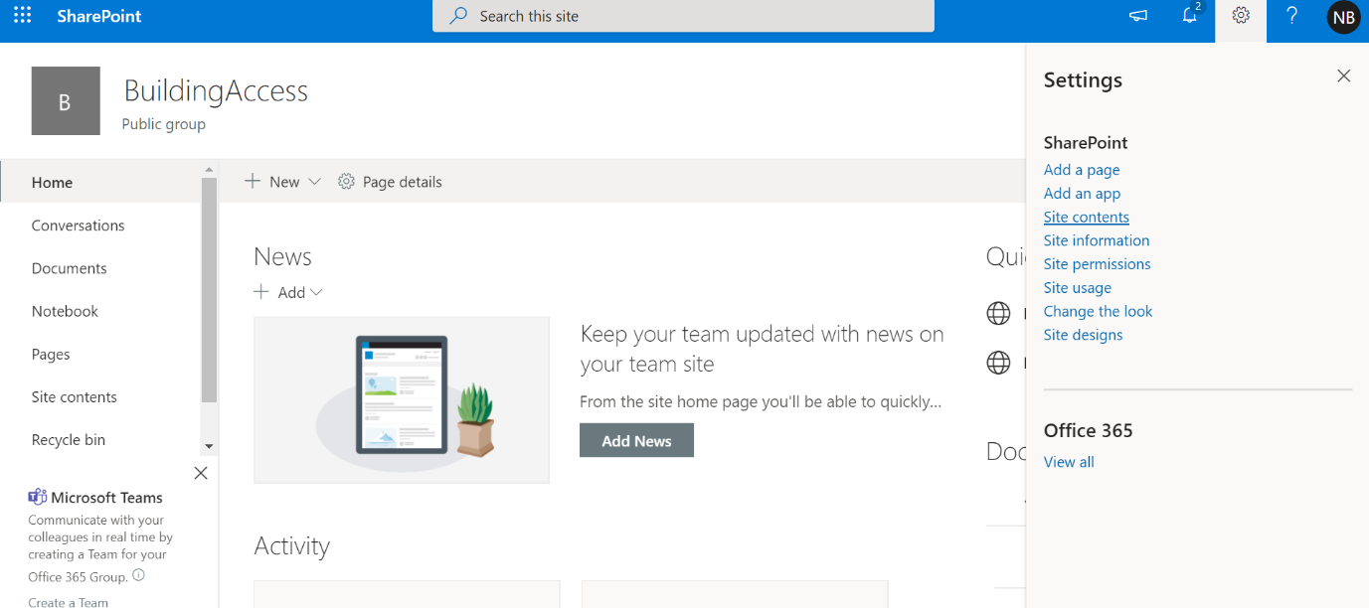Image resolution: width=1369 pixels, height=608 pixels.
Task: Click the plus icon beside New
Action: coord(253,181)
